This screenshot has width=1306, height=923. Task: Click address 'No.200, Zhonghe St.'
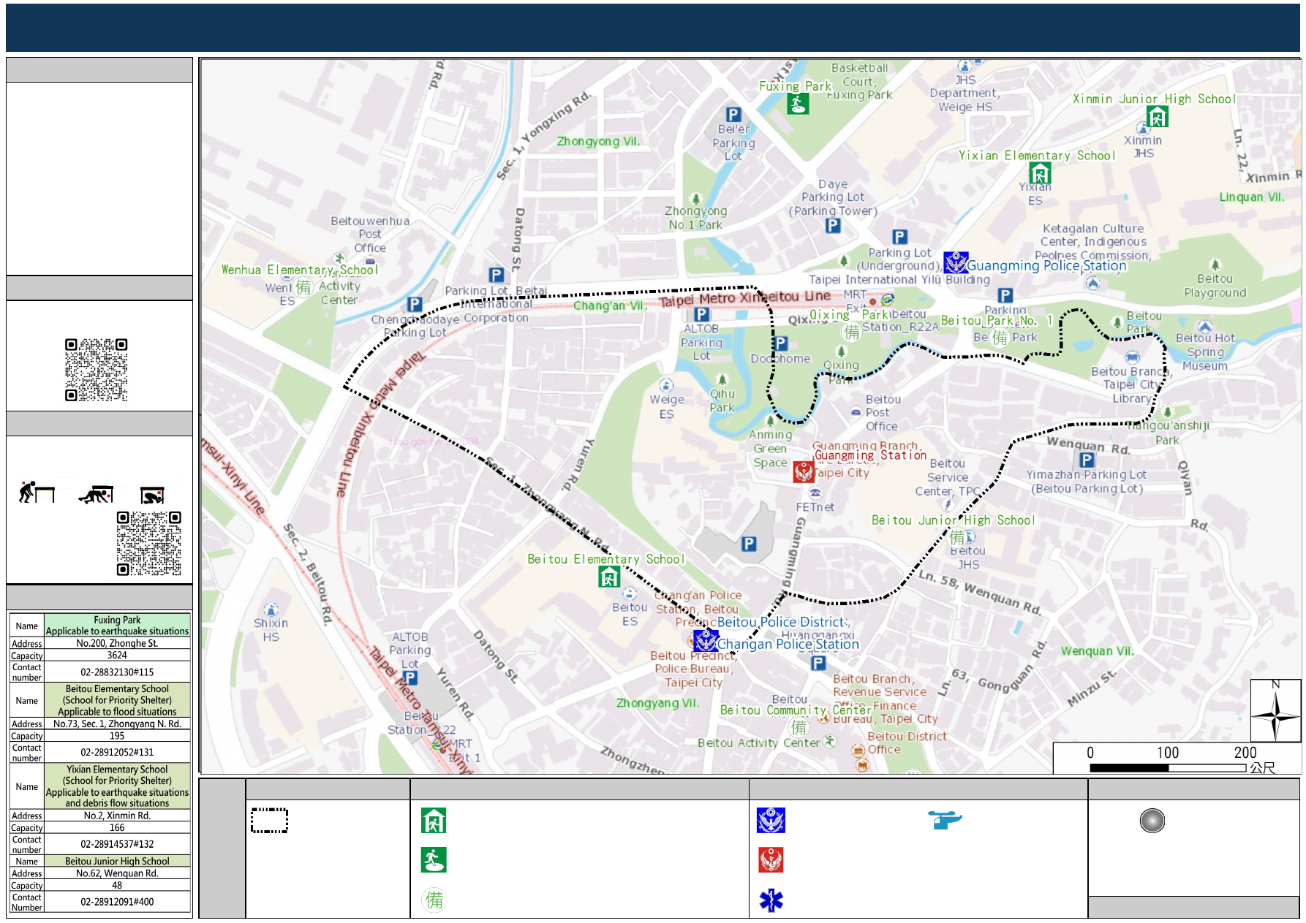117,643
